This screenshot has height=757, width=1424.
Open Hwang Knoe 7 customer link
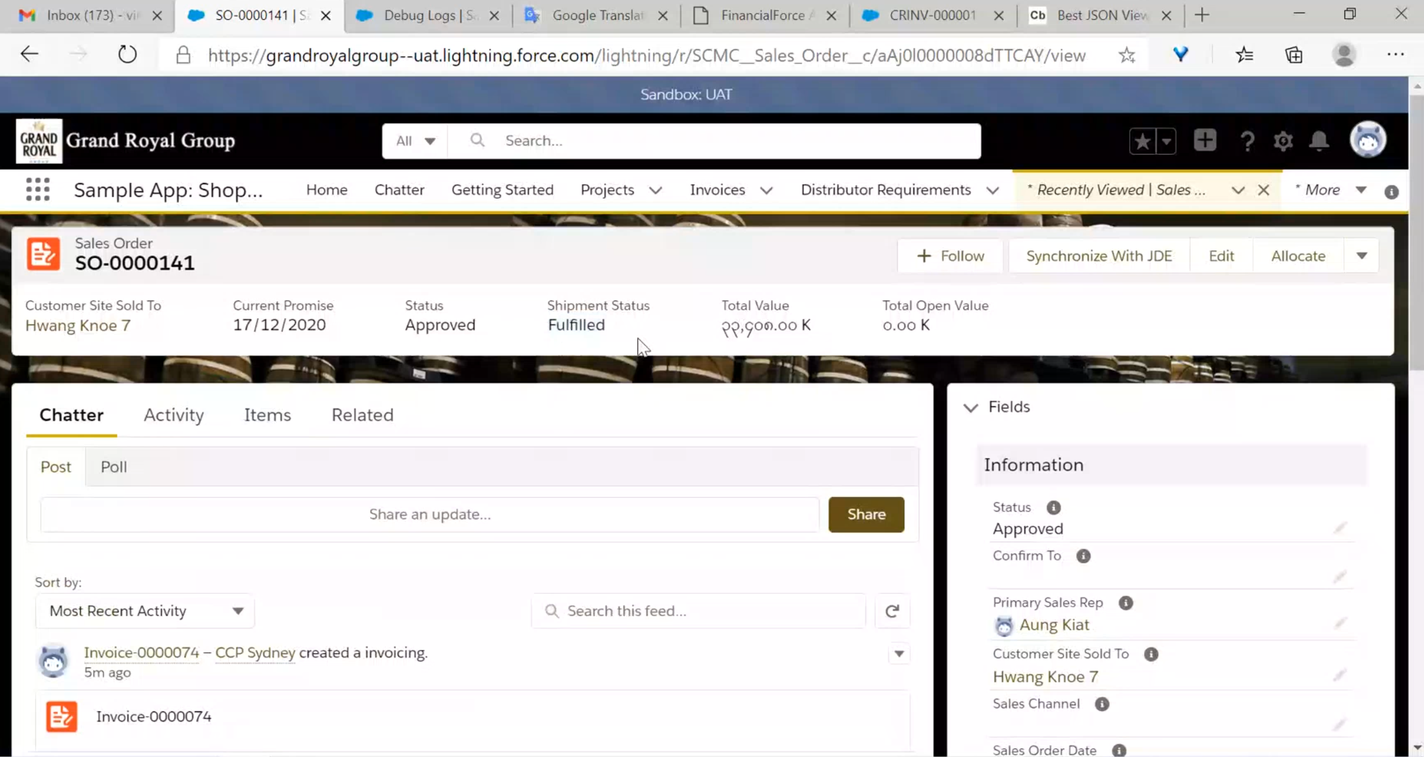coord(78,326)
